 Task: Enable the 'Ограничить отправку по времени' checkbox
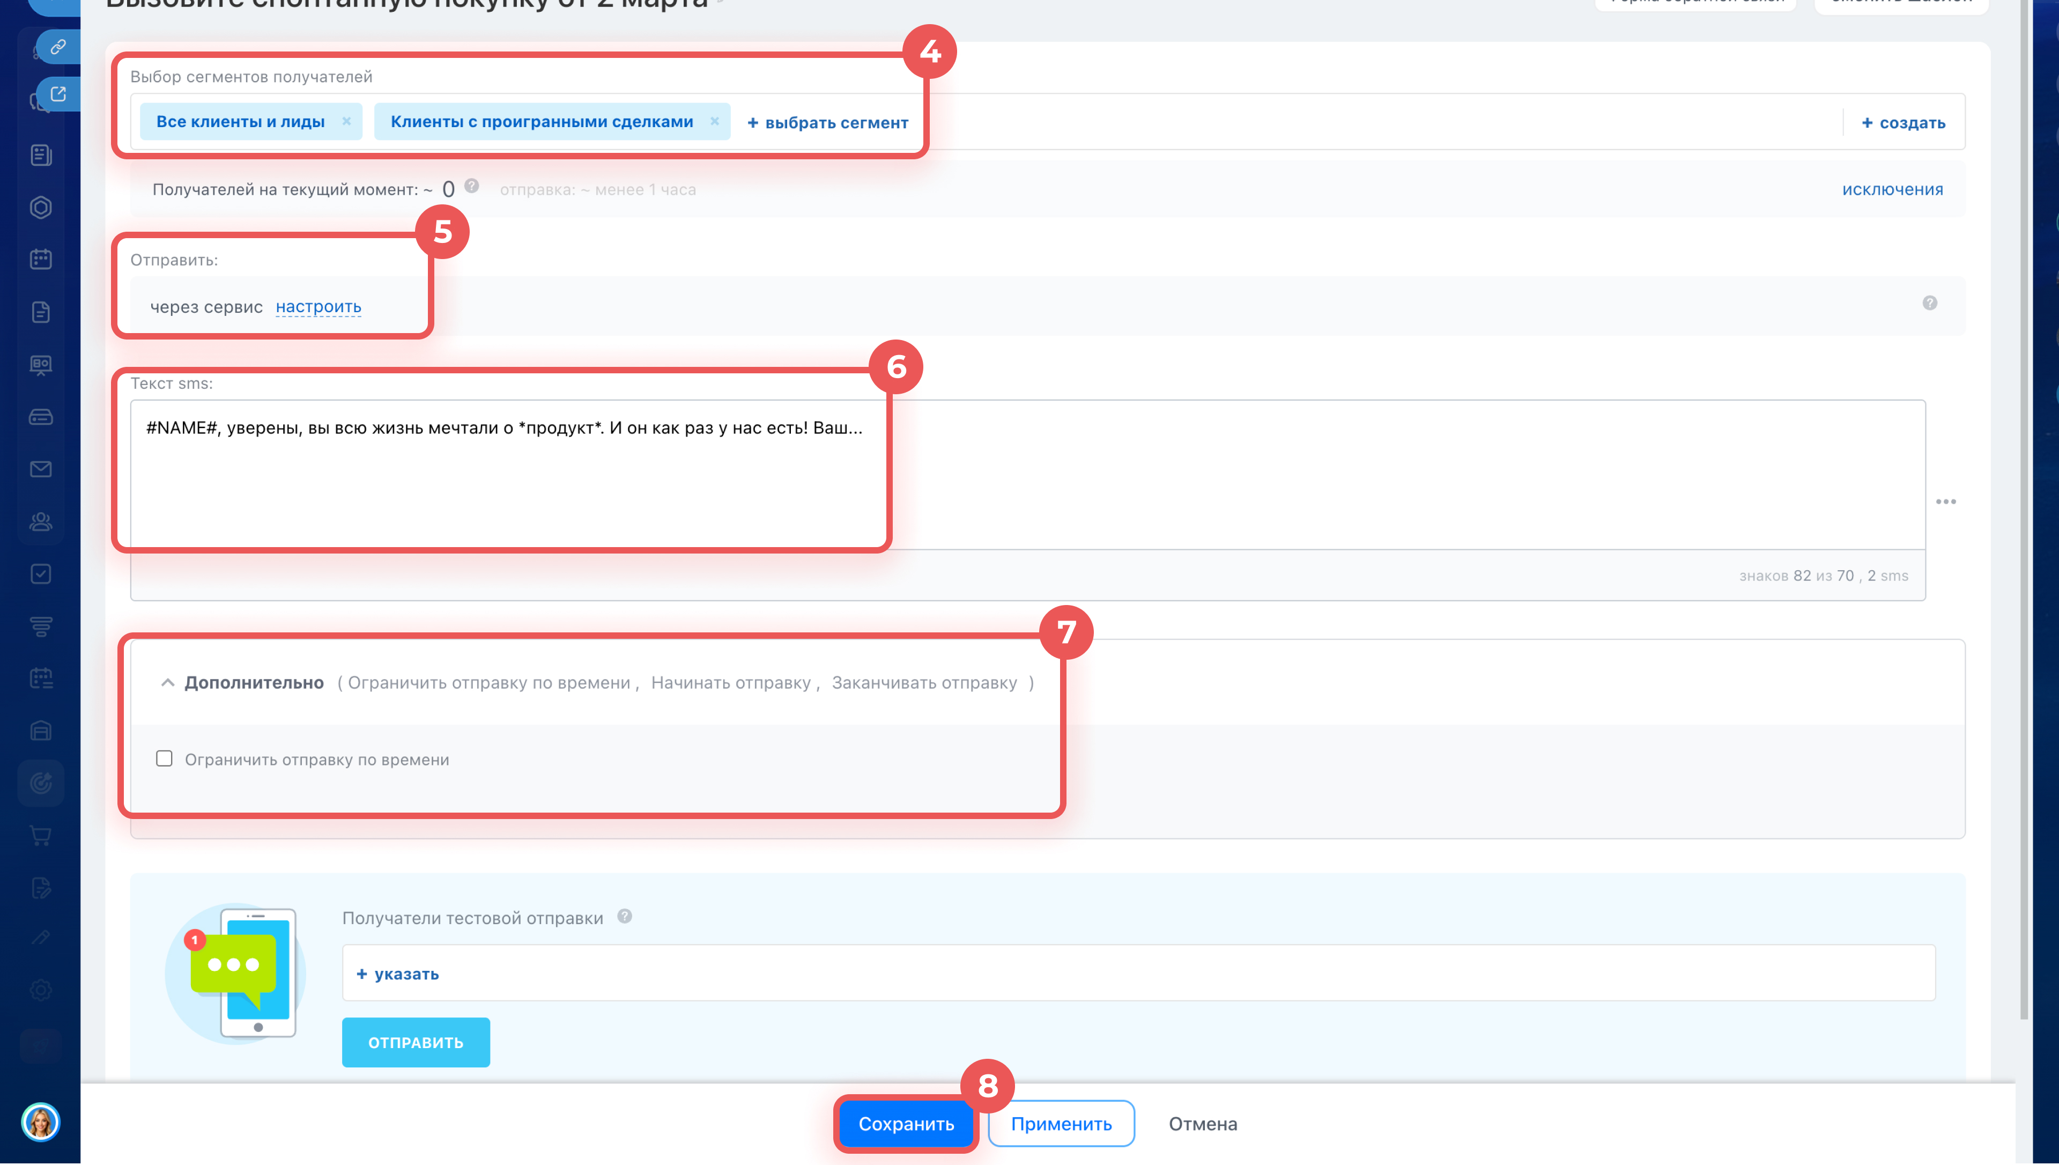(164, 758)
